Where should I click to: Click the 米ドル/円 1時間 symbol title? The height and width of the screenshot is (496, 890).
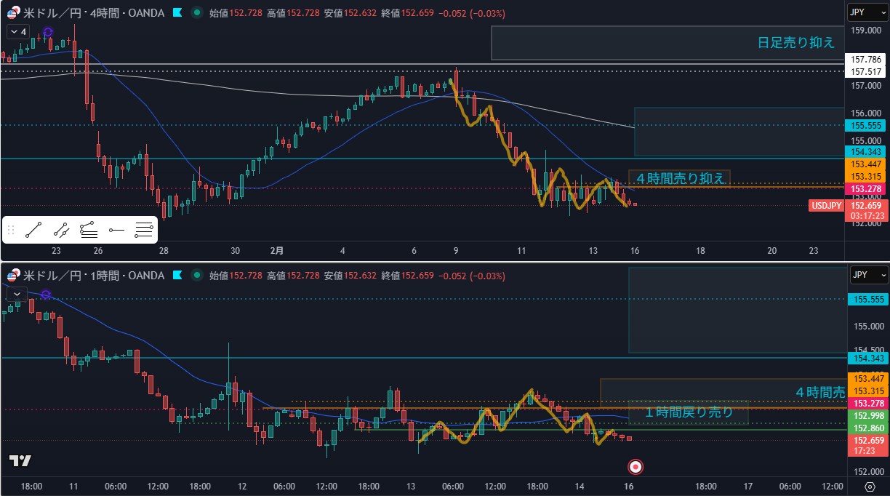pyautogui.click(x=87, y=276)
